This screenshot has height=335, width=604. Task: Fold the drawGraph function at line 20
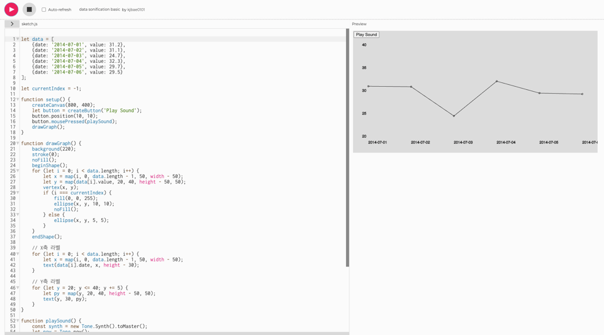click(x=18, y=144)
